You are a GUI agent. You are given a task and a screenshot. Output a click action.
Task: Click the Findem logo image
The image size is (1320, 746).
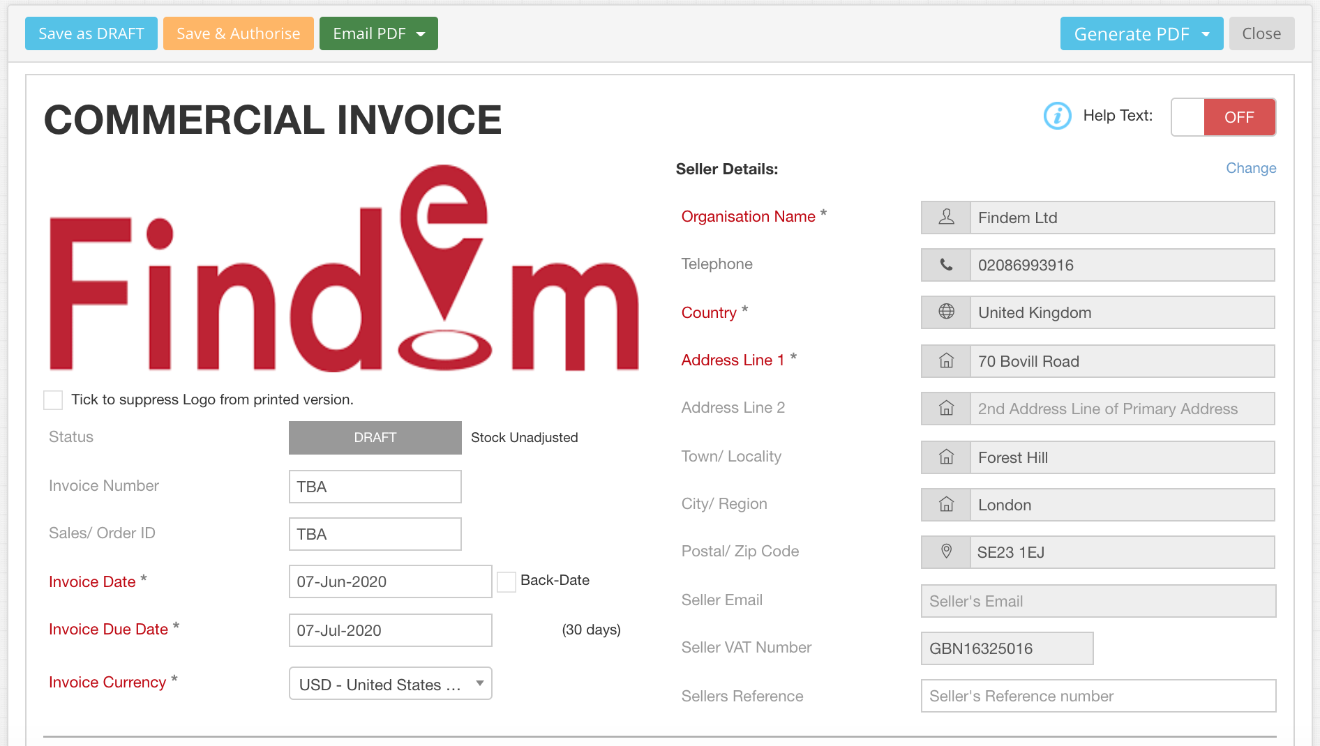[344, 268]
